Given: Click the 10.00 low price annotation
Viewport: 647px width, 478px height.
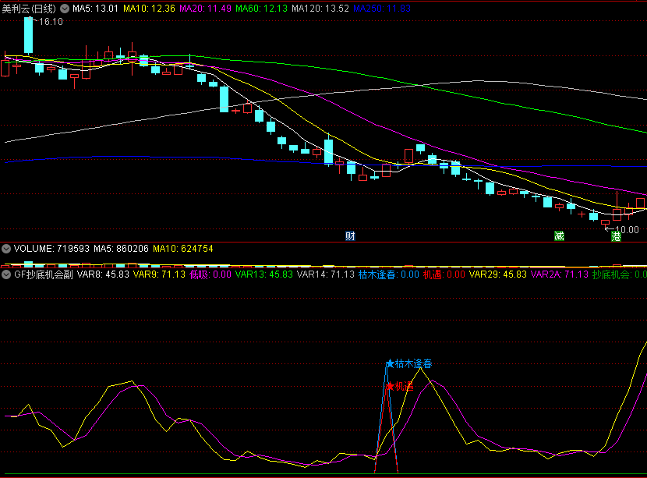Looking at the screenshot, I should [627, 229].
